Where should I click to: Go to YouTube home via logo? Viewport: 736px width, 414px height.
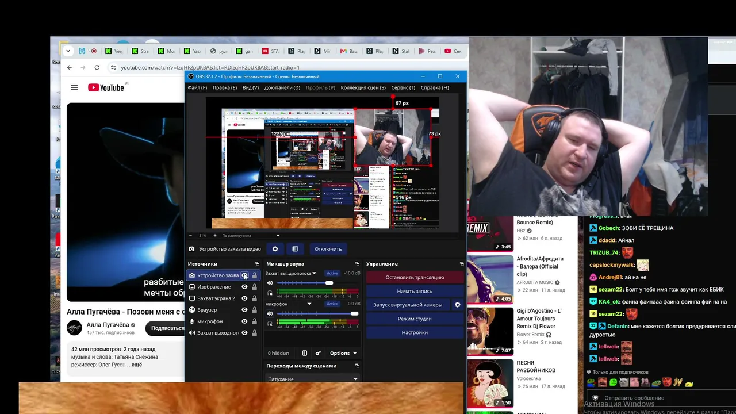pyautogui.click(x=106, y=87)
